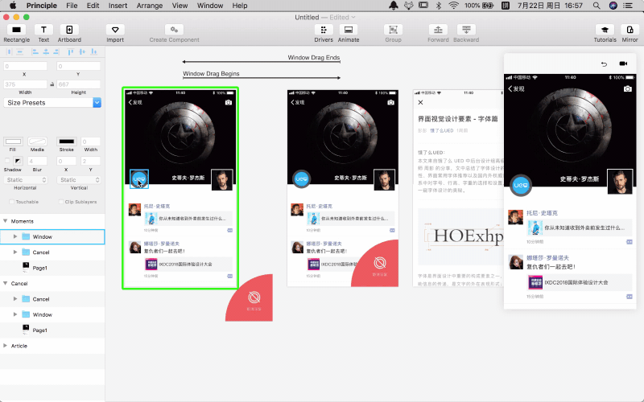Screen dimensions: 644x402
Task: Open the Insert menu
Action: coord(118,6)
